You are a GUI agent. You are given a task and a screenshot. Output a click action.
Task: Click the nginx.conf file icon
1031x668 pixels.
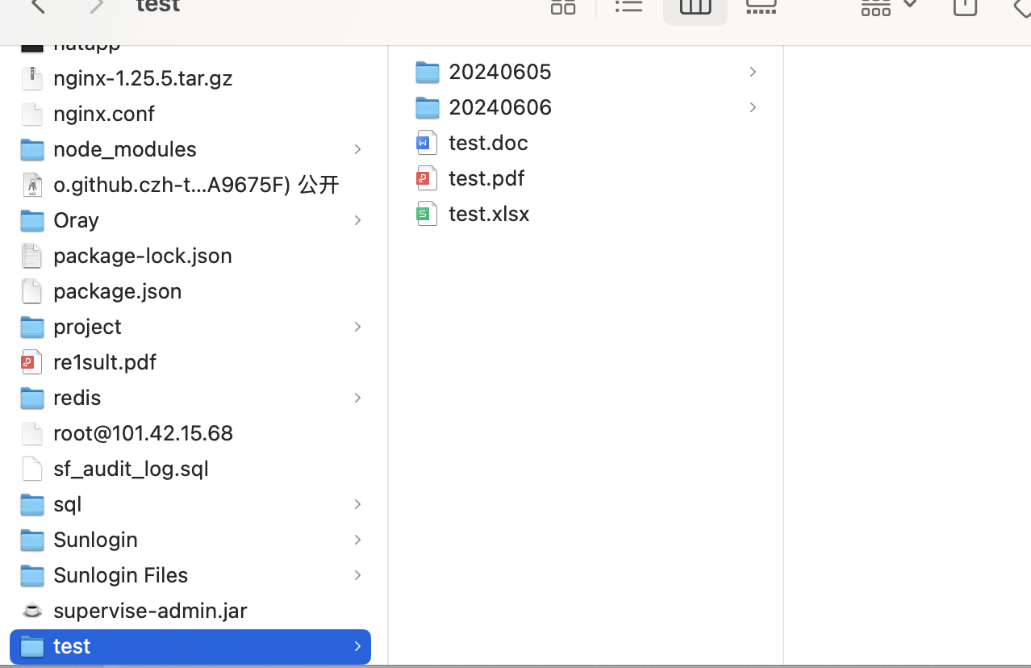point(32,114)
